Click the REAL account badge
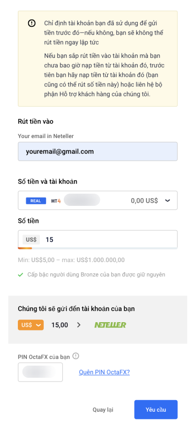Image resolution: width=196 pixels, height=427 pixels. pos(36,201)
